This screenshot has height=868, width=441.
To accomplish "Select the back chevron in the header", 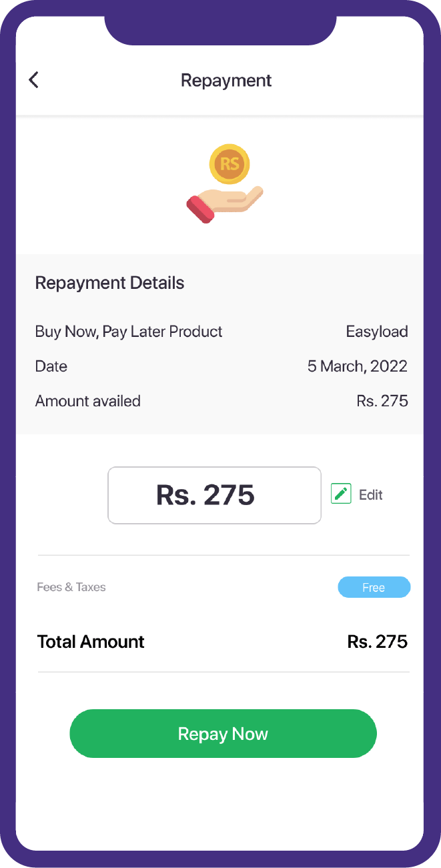I will tap(33, 79).
